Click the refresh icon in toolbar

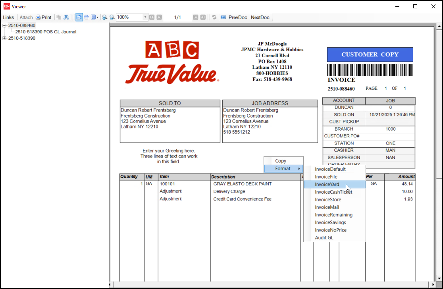tap(214, 17)
